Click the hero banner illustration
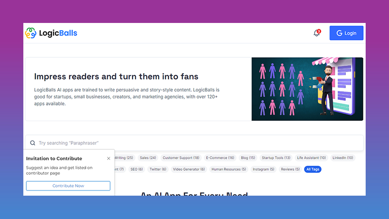Image resolution: width=389 pixels, height=219 pixels. 307,89
